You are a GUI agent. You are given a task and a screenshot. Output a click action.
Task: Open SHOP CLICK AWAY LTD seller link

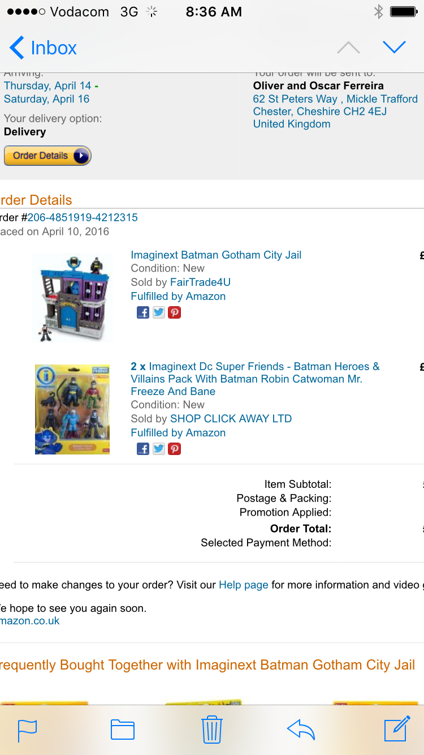tap(231, 419)
